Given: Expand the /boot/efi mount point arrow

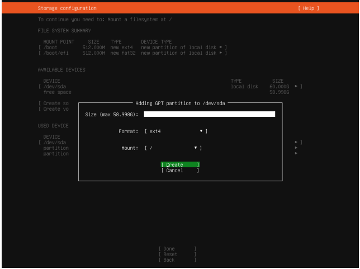Looking at the screenshot, I should click(221, 53).
